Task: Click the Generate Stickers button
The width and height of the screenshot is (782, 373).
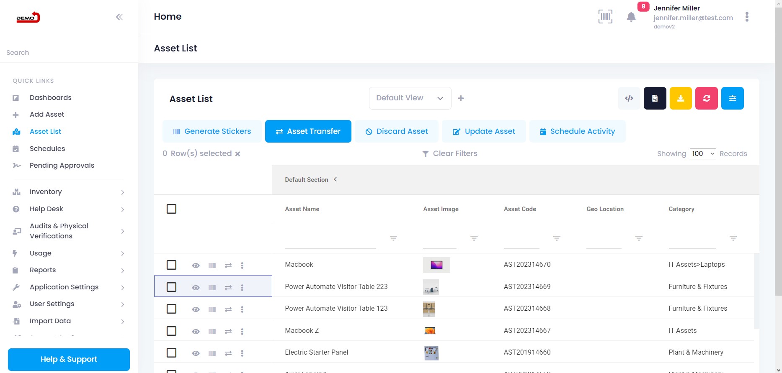Action: click(212, 131)
